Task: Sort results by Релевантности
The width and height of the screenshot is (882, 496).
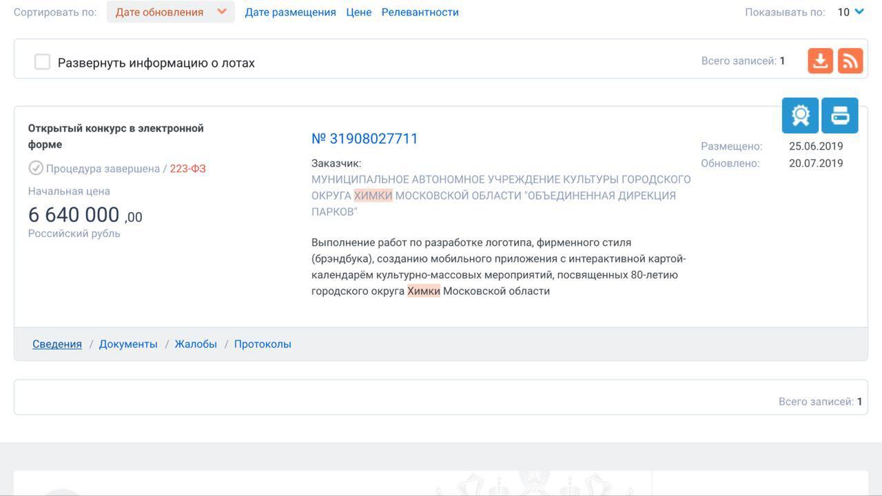Action: [420, 12]
